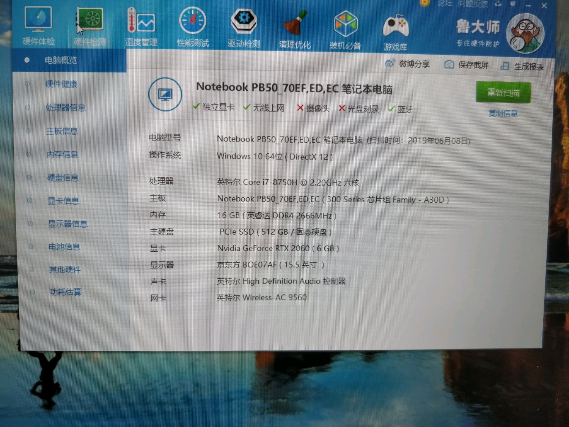Screen dimensions: 569x427
Task: Click the 鲁大师 mascot avatar
Action: tap(525, 33)
